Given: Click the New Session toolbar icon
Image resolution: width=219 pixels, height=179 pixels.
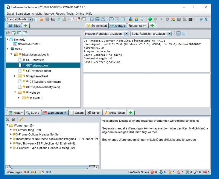Looking at the screenshot, I should [x=36, y=19].
